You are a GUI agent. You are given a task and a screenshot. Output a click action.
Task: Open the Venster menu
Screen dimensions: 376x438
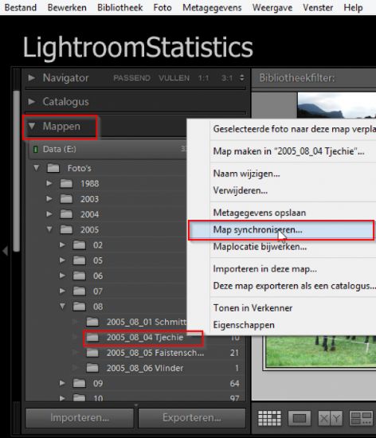pyautogui.click(x=318, y=7)
